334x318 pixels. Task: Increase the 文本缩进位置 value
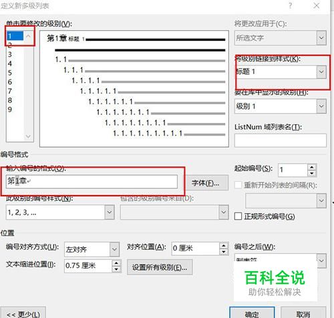(116, 263)
